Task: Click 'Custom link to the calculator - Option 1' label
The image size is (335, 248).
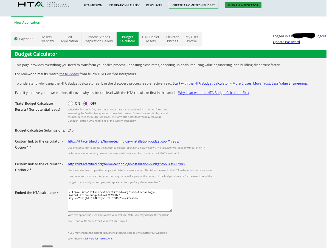Action: click(x=39, y=144)
